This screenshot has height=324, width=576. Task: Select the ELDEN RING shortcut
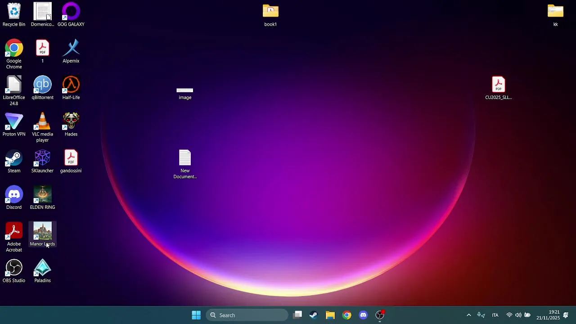pos(42,198)
